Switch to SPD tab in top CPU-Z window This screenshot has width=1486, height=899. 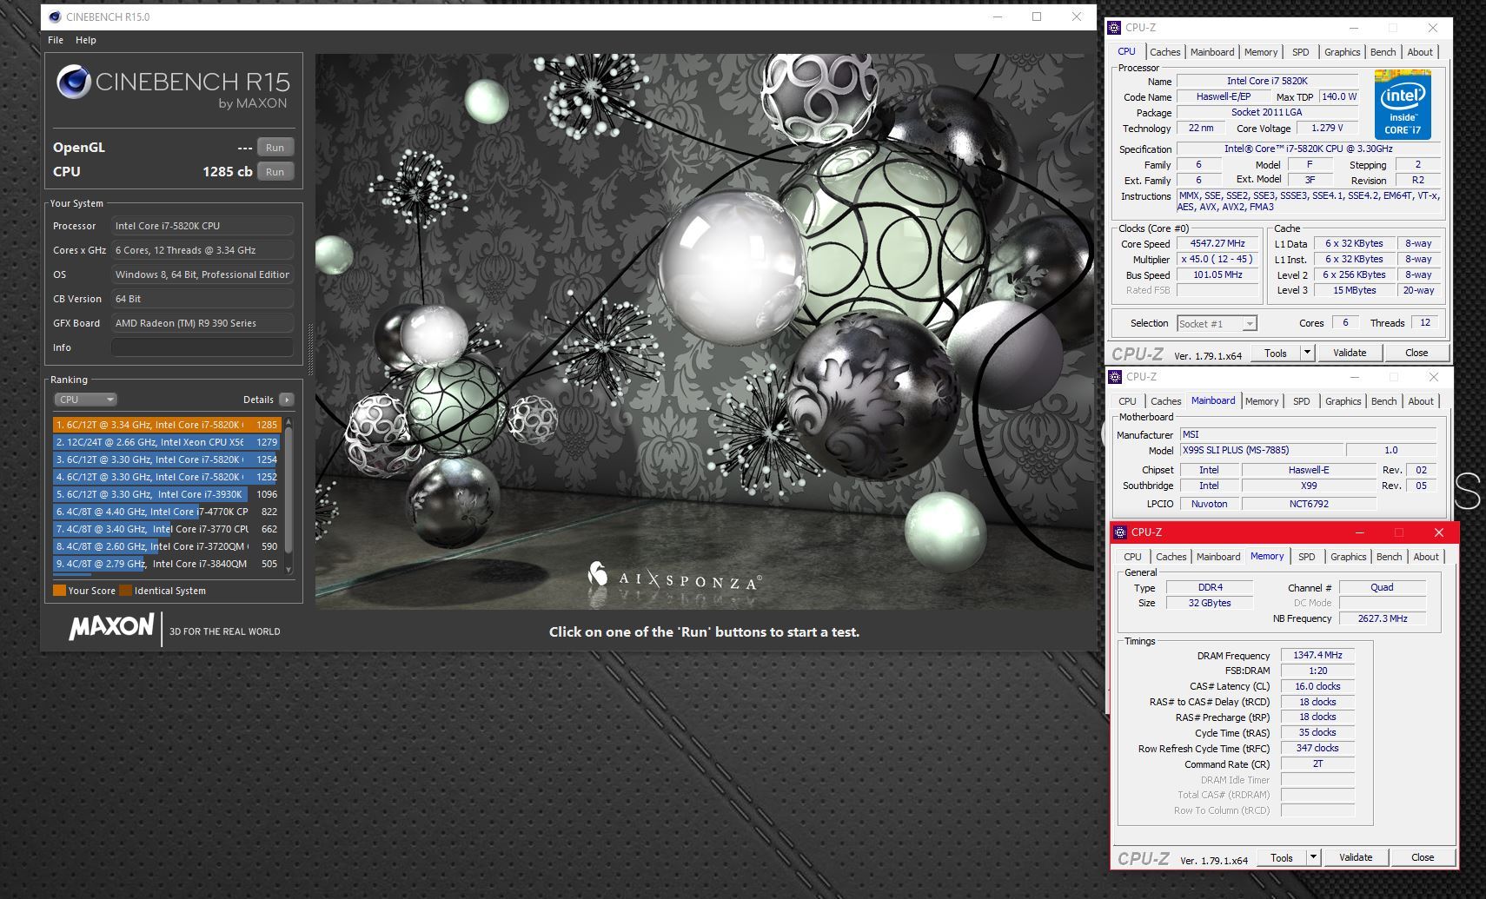[1300, 52]
